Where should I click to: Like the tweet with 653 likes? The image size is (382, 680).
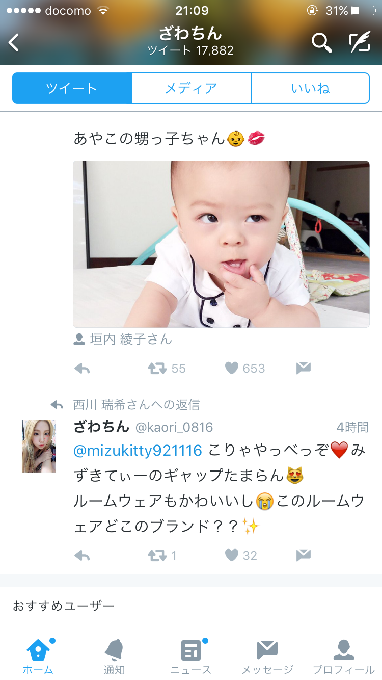point(232,368)
